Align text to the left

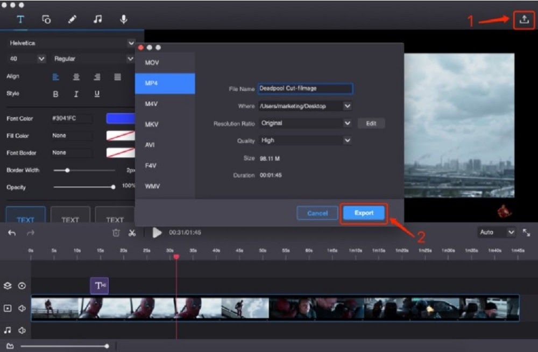point(55,76)
